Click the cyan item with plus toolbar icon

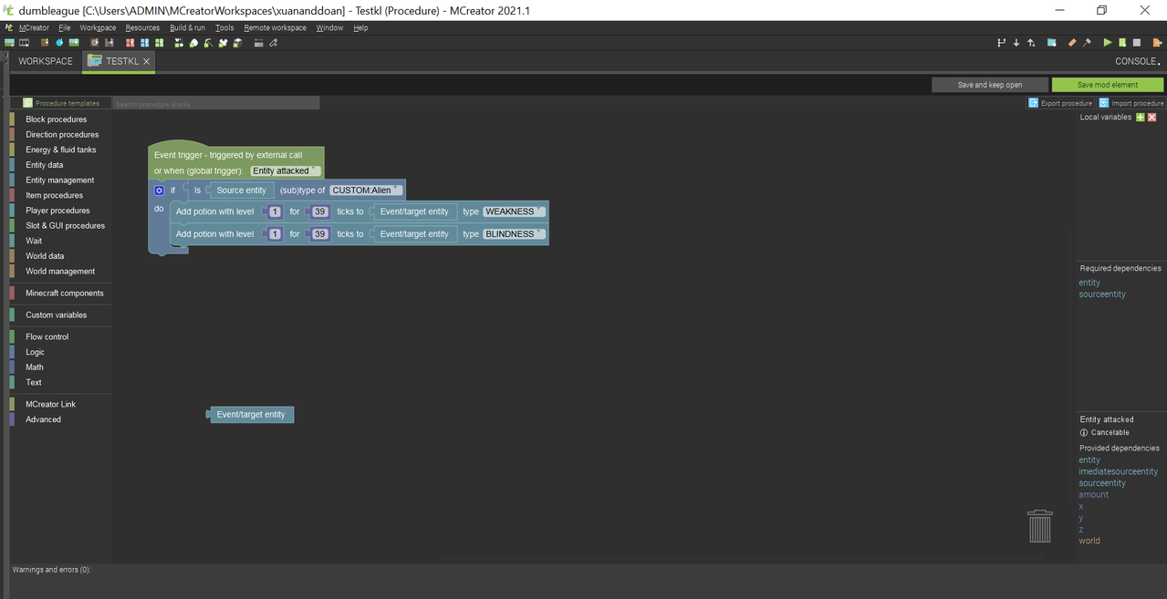(59, 43)
